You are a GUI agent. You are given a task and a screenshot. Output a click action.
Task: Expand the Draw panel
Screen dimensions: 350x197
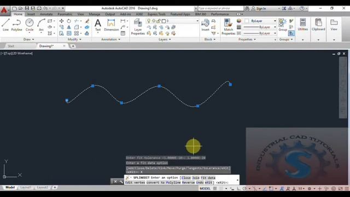click(x=29, y=39)
